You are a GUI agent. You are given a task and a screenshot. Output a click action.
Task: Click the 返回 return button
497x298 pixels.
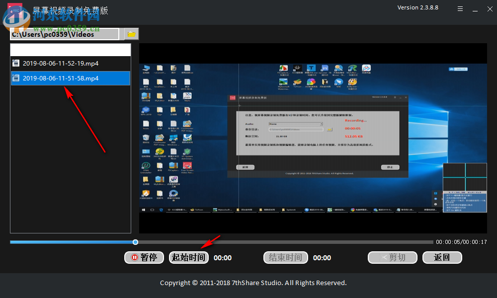click(442, 257)
